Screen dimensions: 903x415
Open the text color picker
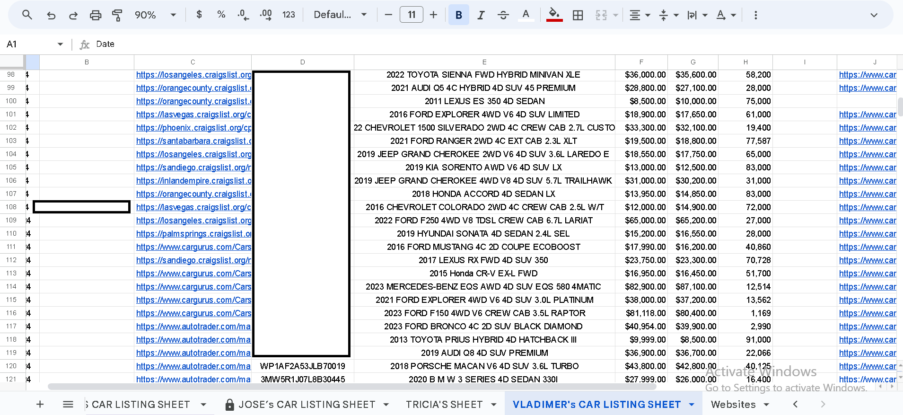[x=526, y=15]
